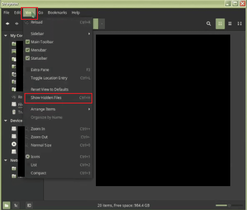Viewport: 247px width, 210px height.
Task: Open the Trash entry in the sidebar
Action: click(17, 112)
